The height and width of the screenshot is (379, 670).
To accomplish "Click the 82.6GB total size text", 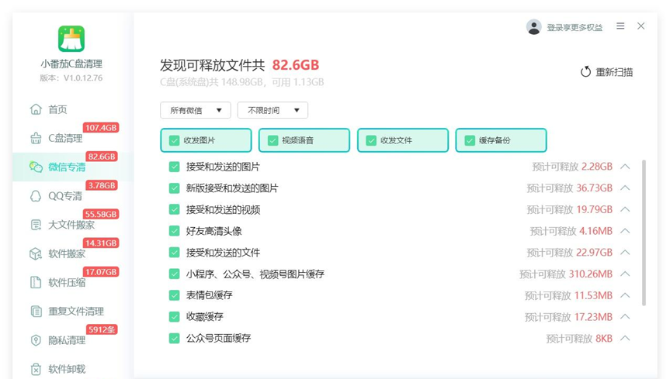I will [x=296, y=65].
